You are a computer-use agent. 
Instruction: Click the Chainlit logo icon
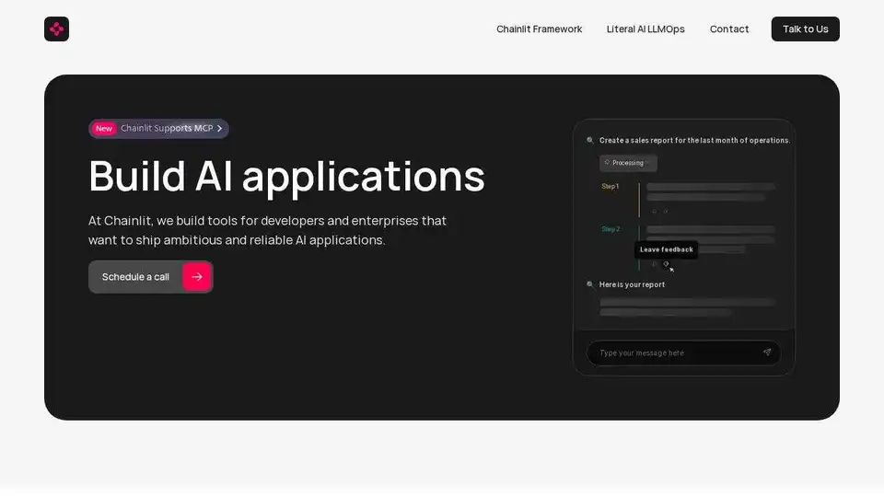click(56, 29)
